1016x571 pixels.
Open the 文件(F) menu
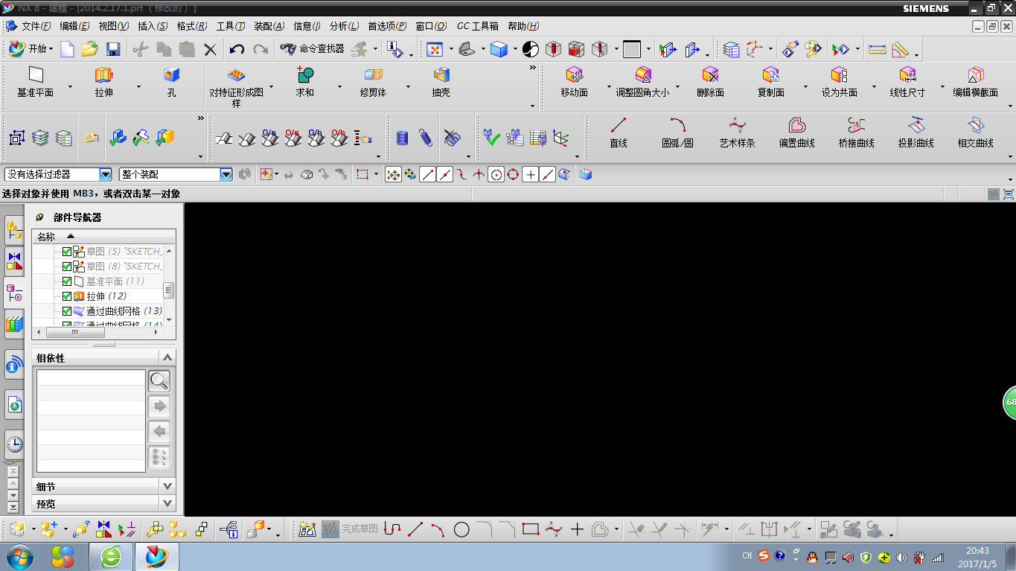pos(36,26)
